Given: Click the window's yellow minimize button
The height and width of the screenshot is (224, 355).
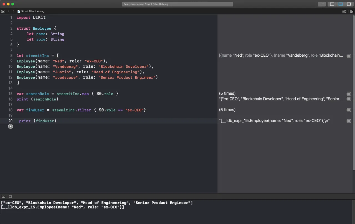Looking at the screenshot, I should tap(8, 4).
